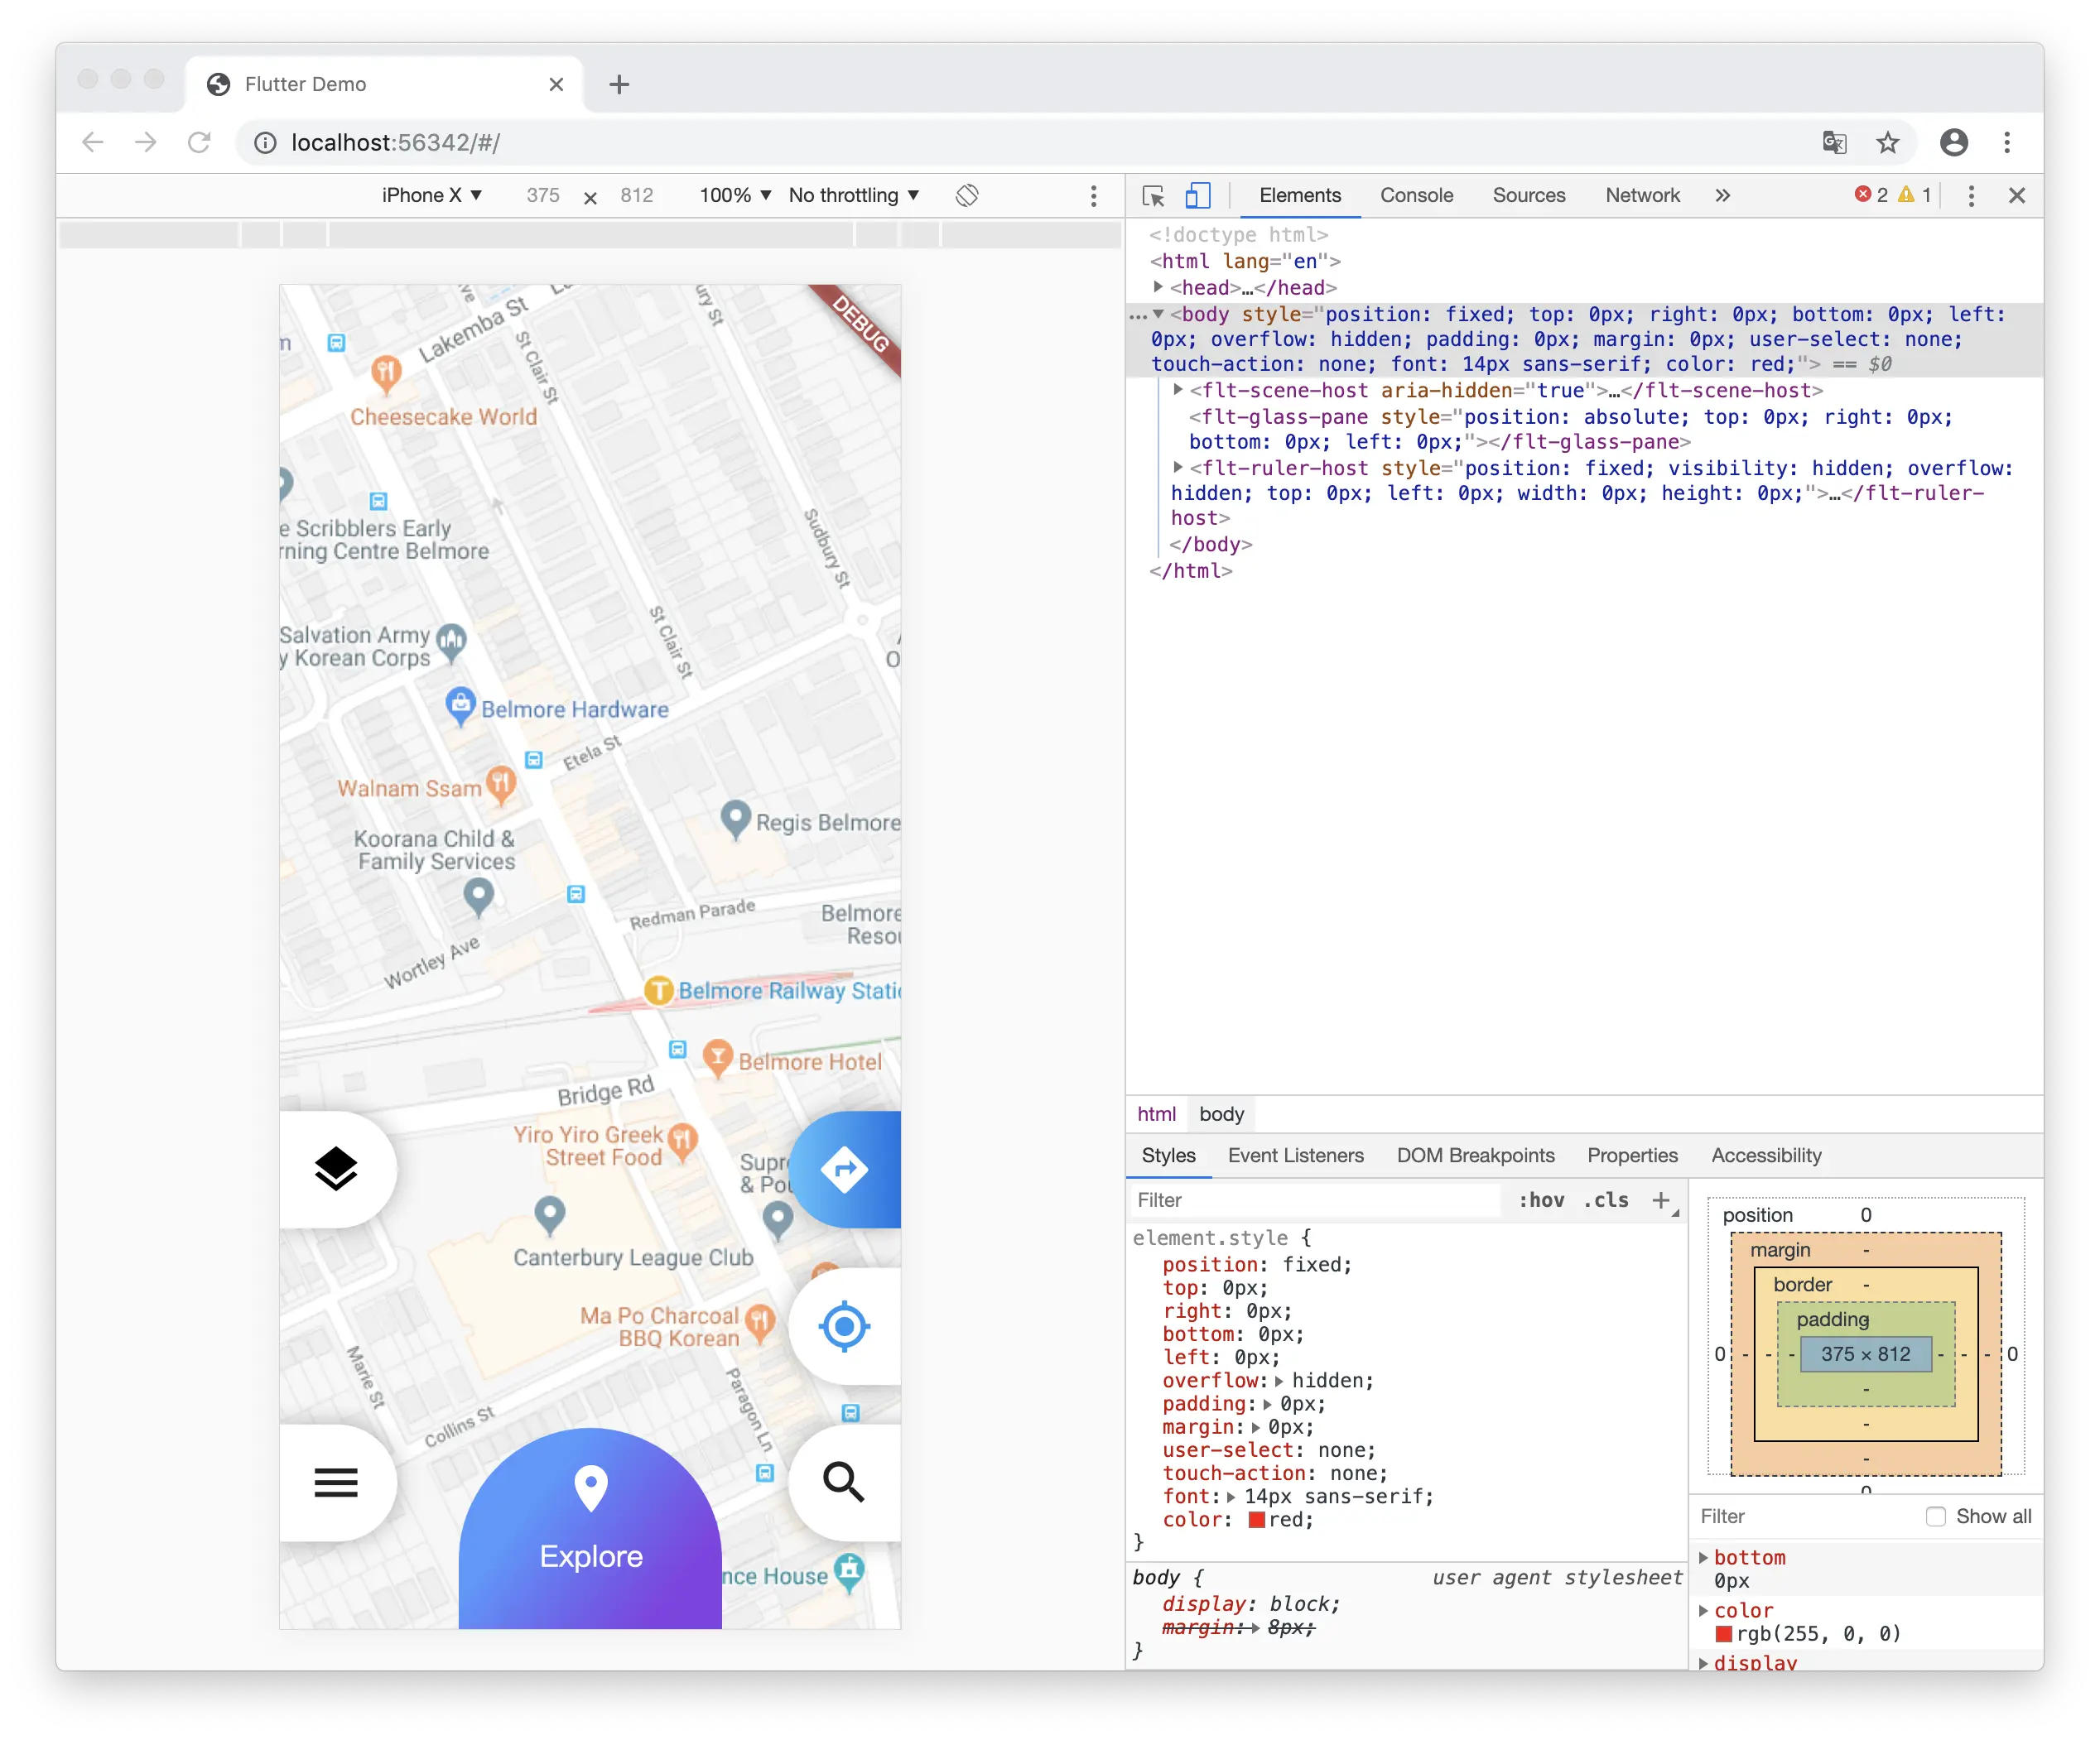Click the my-location target button
Screen dimensions: 2100x1740
point(845,1326)
